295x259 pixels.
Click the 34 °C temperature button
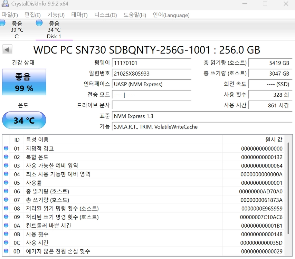coord(24,120)
